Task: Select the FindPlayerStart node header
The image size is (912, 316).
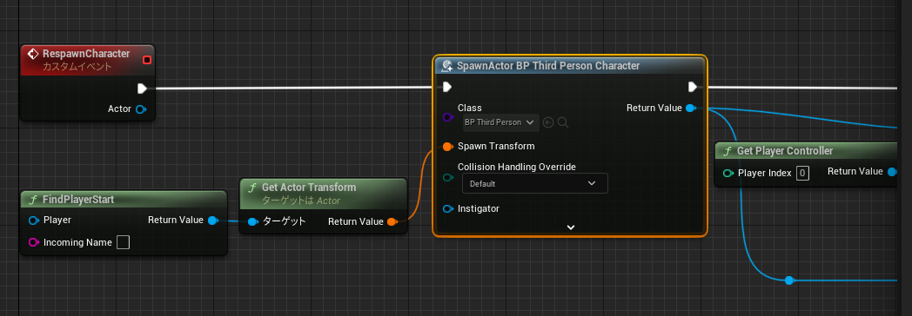Action: 124,200
